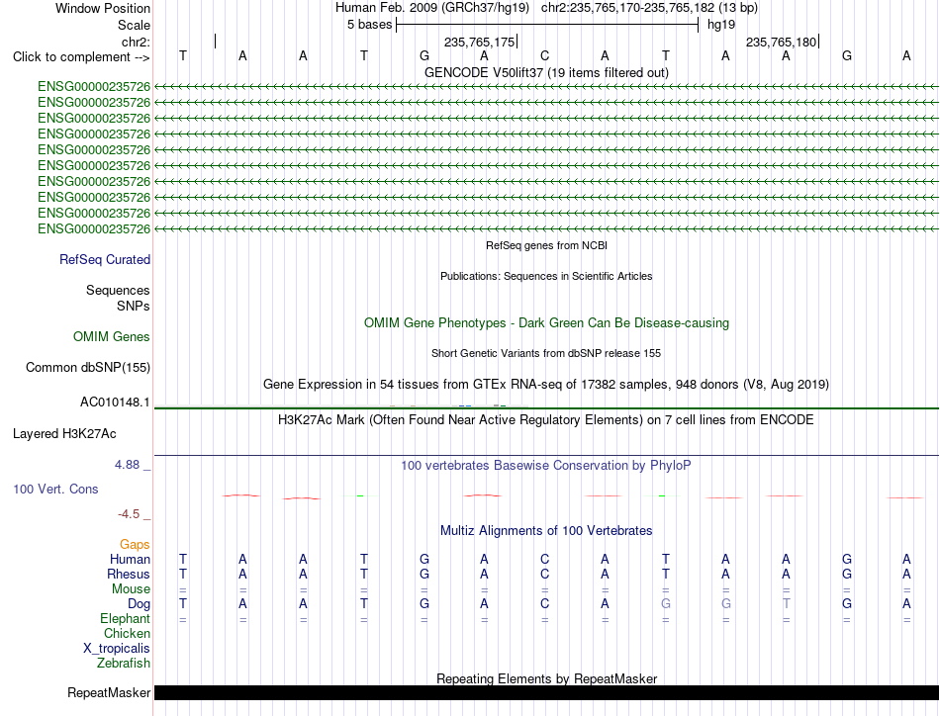Open the Layered H3K27Ac track label
The height and width of the screenshot is (716, 940).
click(64, 434)
